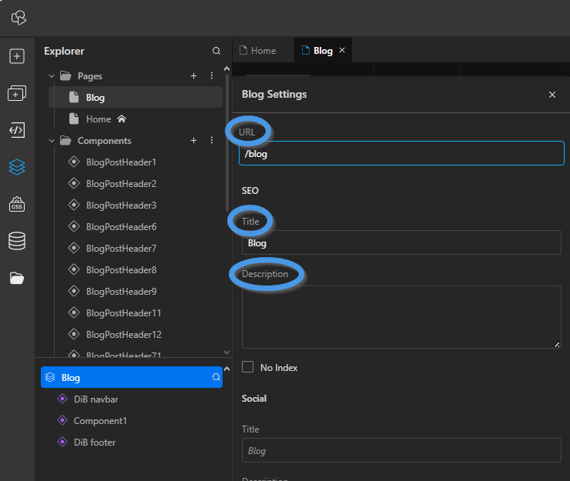This screenshot has height=481, width=570.
Task: Click the Pages folder label
Action: coord(90,76)
